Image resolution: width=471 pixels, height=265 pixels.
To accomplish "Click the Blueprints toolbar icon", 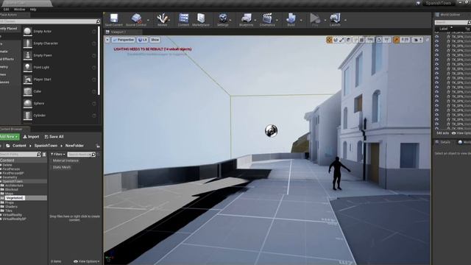I will pyautogui.click(x=247, y=18).
